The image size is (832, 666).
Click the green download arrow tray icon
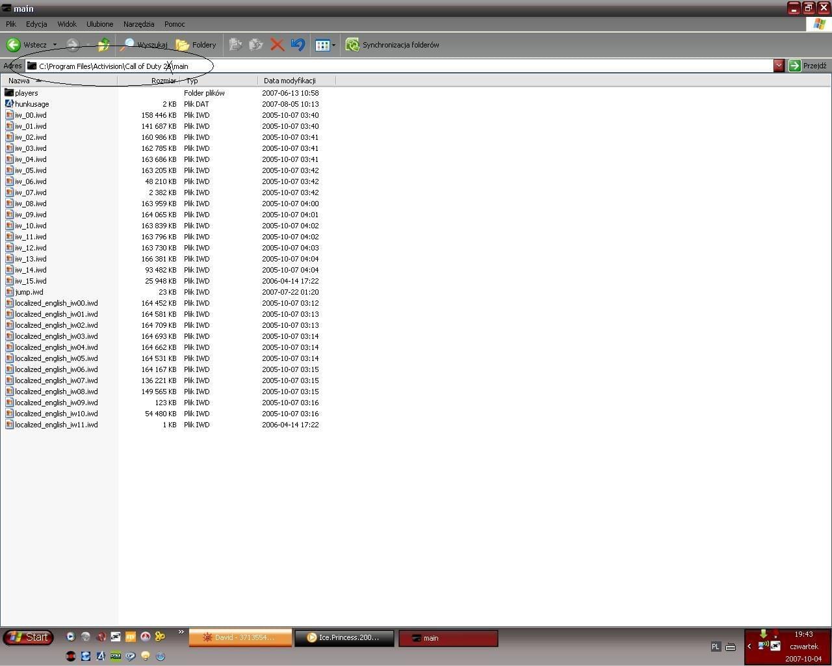coord(763,634)
